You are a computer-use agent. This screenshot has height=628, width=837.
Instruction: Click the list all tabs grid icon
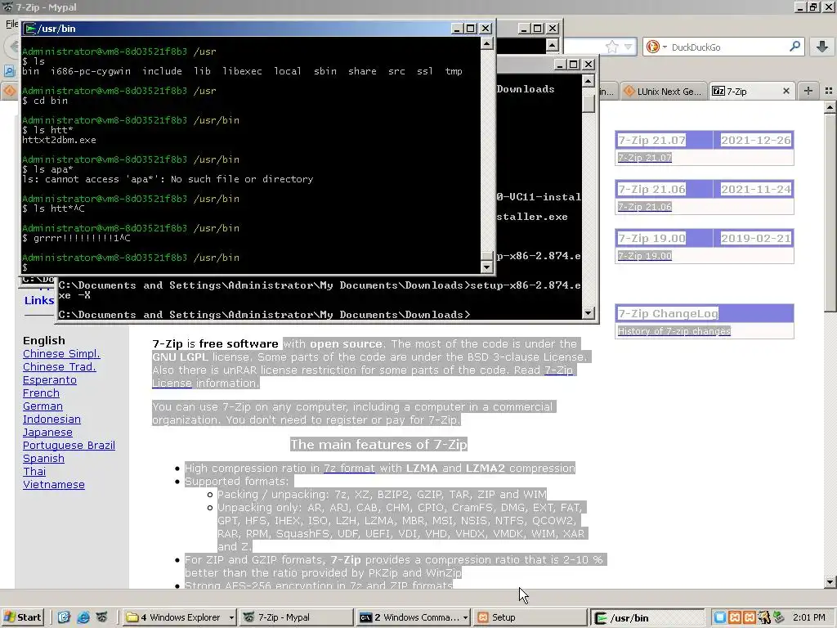[x=829, y=92]
